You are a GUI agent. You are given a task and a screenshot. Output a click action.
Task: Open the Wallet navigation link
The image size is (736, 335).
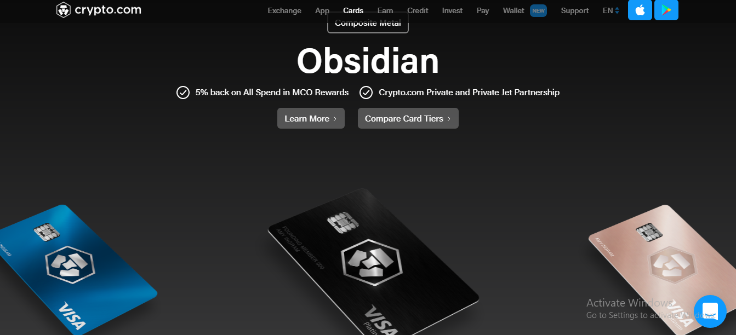[514, 10]
